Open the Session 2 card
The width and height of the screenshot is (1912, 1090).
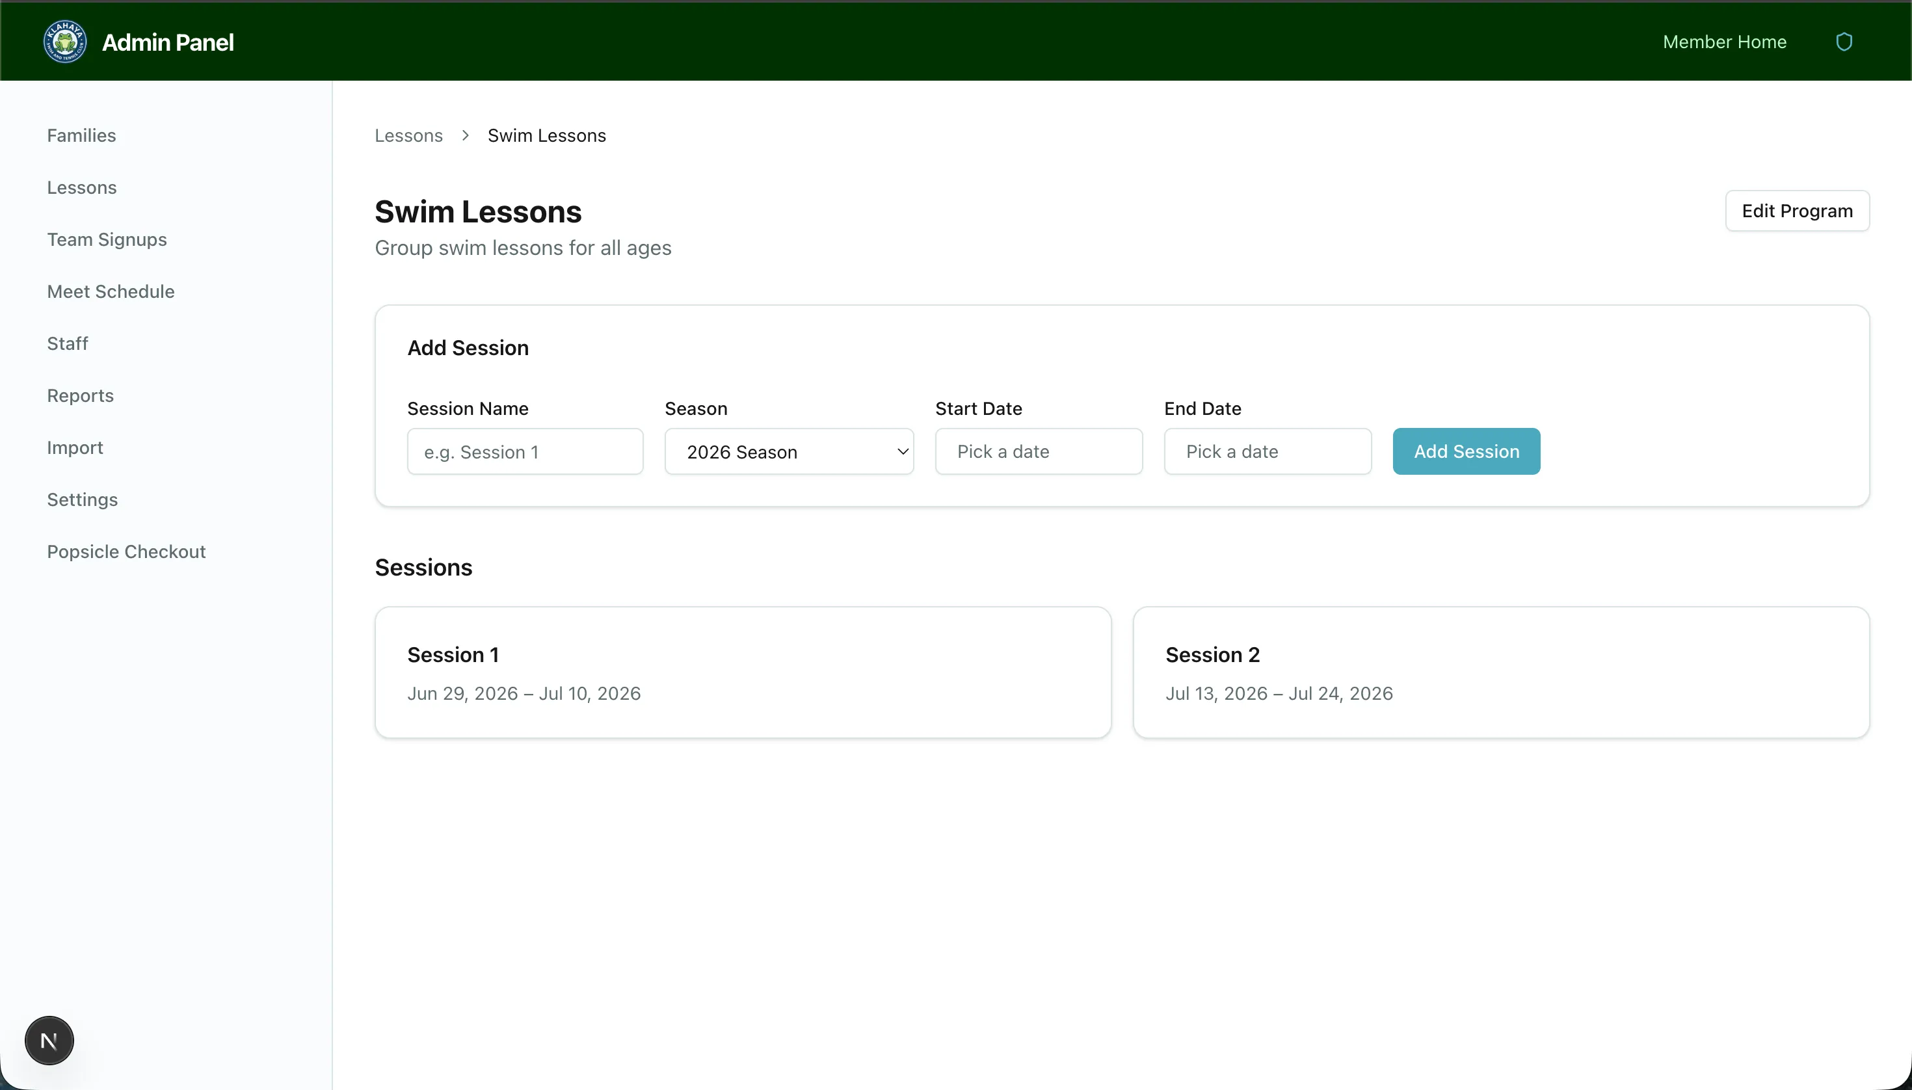click(x=1501, y=672)
